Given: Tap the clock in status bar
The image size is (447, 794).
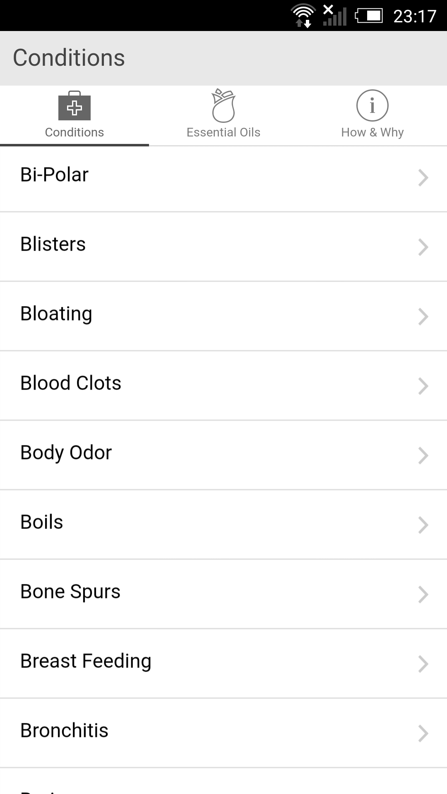Looking at the screenshot, I should click(x=415, y=17).
